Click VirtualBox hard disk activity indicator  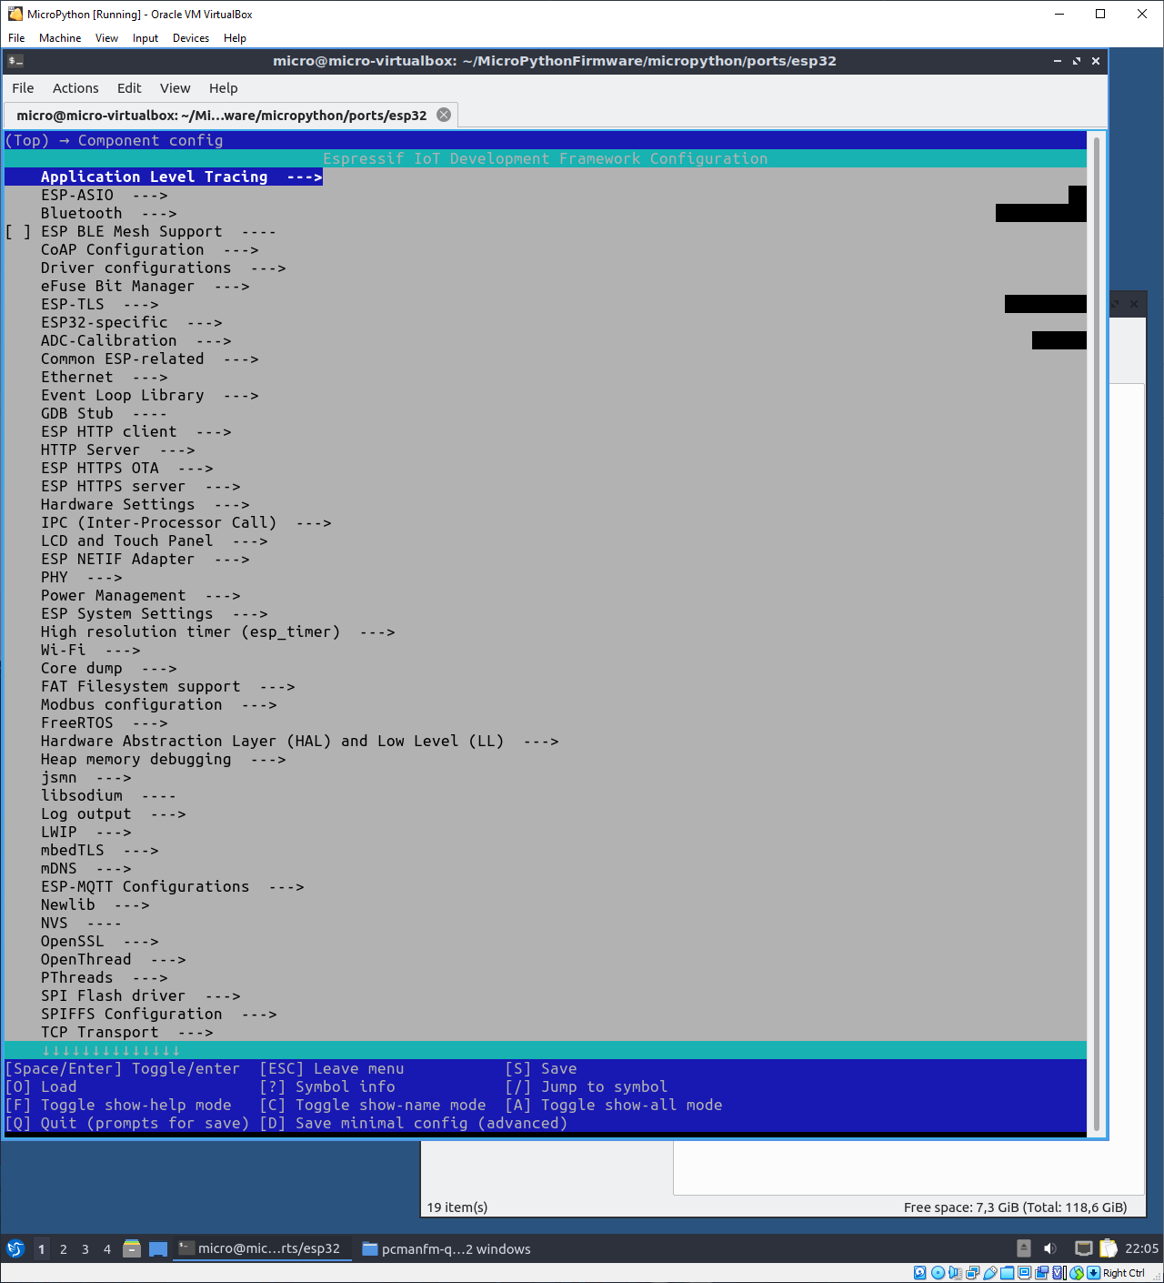click(x=919, y=1273)
